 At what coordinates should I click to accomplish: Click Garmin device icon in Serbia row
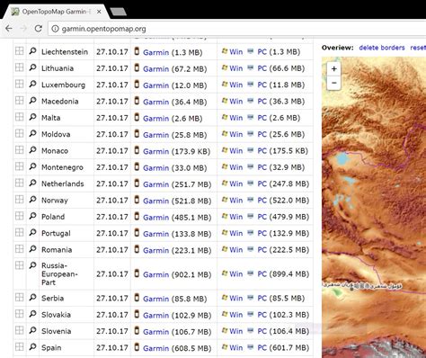pyautogui.click(x=137, y=298)
